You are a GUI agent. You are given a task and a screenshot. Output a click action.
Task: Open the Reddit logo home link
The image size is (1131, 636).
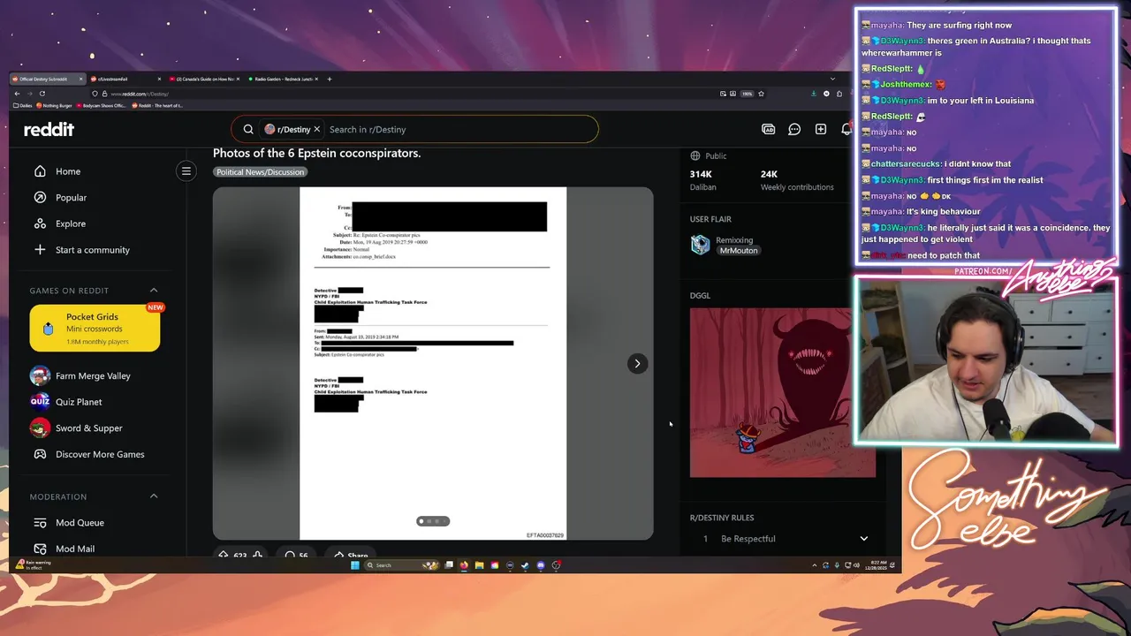point(49,129)
